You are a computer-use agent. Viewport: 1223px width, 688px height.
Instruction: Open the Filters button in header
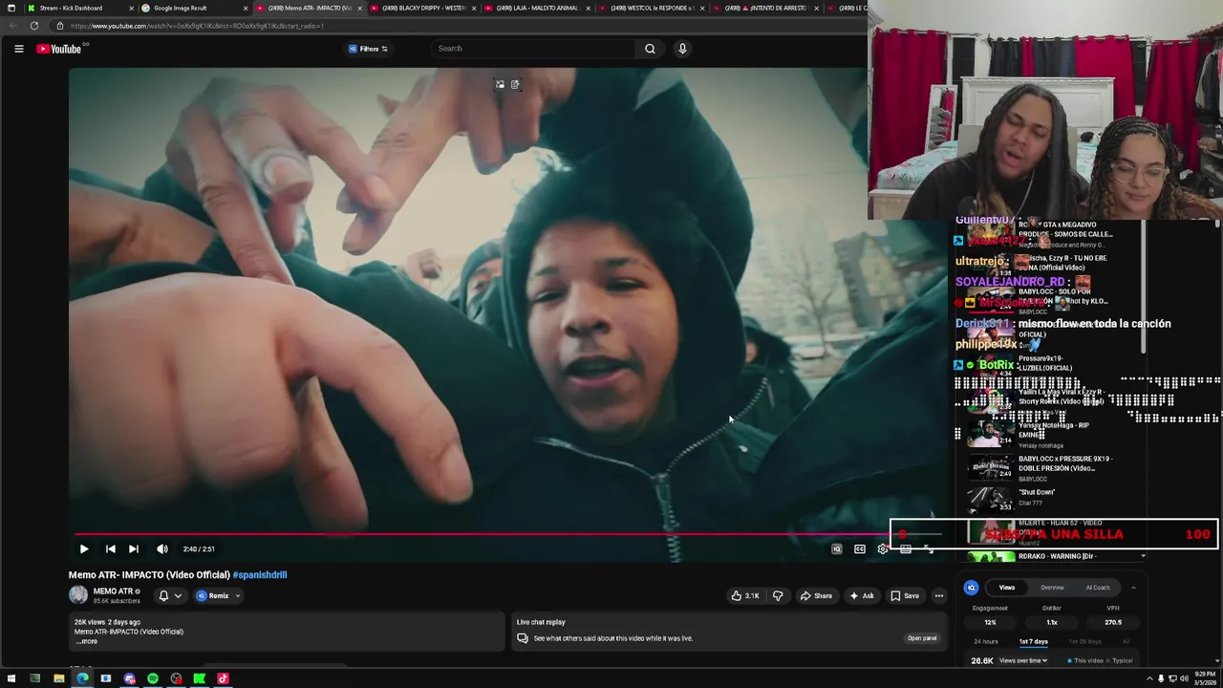click(x=368, y=49)
